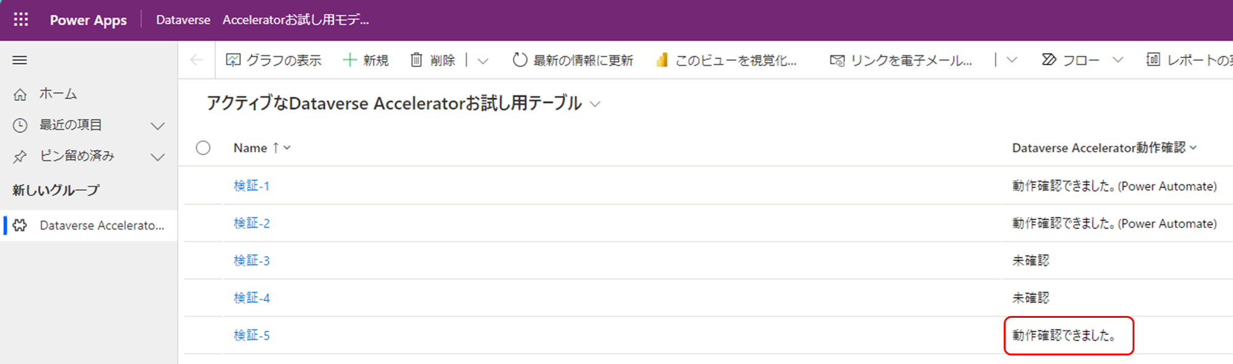The width and height of the screenshot is (1233, 364).
Task: Click 検証-5 status cell 動作確認できました。
Action: click(x=1064, y=336)
